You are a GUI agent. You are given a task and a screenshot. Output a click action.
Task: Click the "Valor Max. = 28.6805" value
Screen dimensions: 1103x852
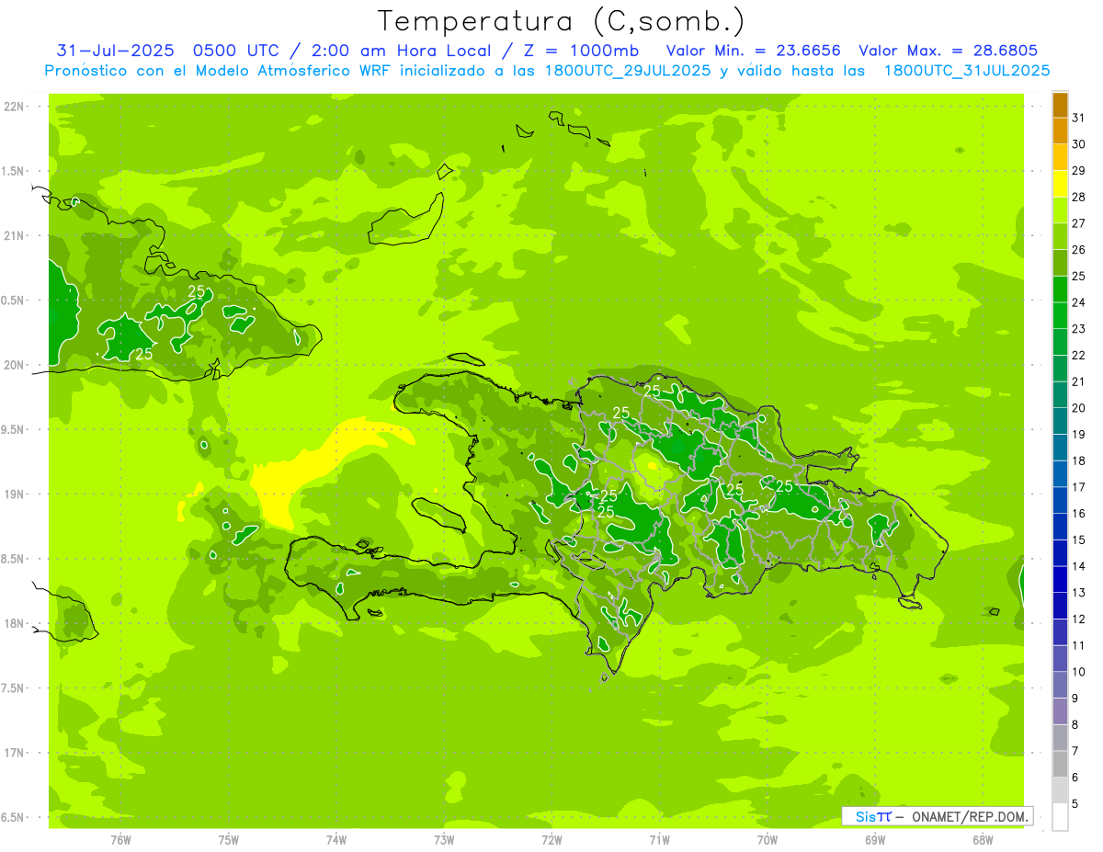[949, 50]
